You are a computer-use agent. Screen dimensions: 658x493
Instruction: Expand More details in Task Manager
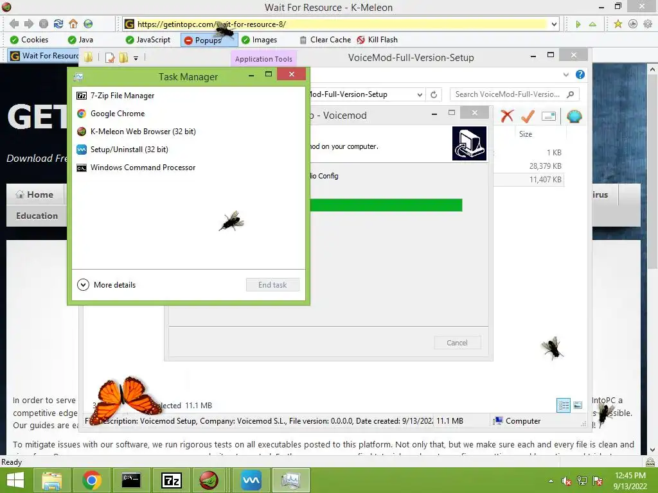(107, 285)
